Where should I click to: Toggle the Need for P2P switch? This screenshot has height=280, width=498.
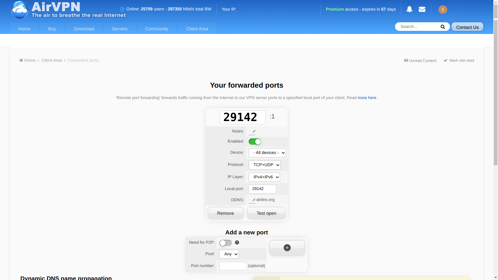[x=225, y=242]
